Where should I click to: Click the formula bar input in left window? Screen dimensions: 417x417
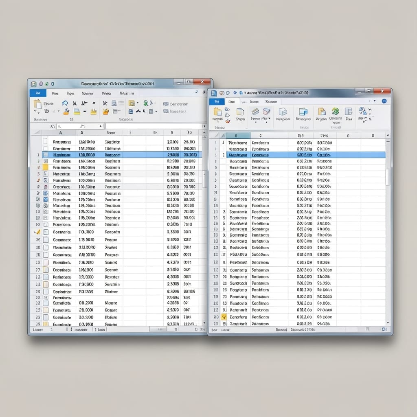click(x=154, y=126)
